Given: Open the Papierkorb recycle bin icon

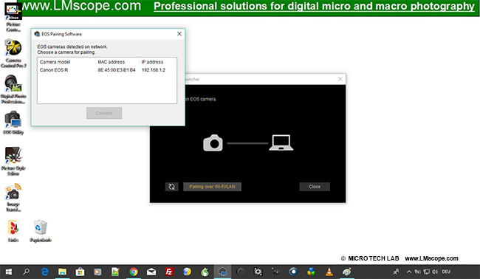Looking at the screenshot, I should [41, 231].
